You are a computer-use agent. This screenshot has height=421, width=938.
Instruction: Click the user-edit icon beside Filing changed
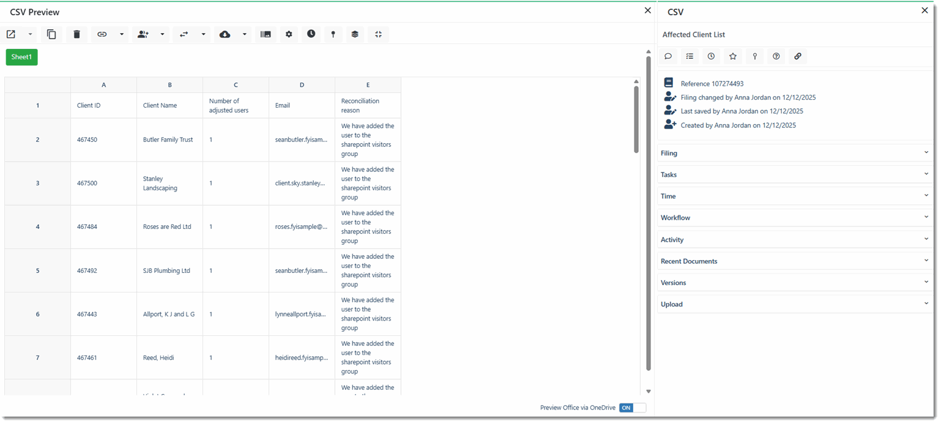pyautogui.click(x=670, y=97)
